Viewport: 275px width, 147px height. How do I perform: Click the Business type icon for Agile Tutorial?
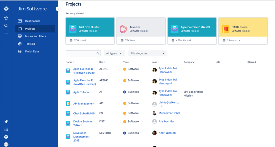[x=125, y=92]
